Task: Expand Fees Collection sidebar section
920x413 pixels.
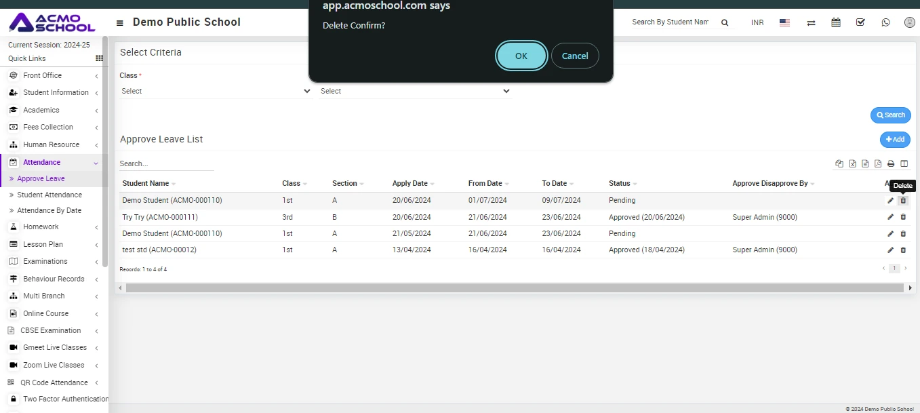Action: coord(48,127)
